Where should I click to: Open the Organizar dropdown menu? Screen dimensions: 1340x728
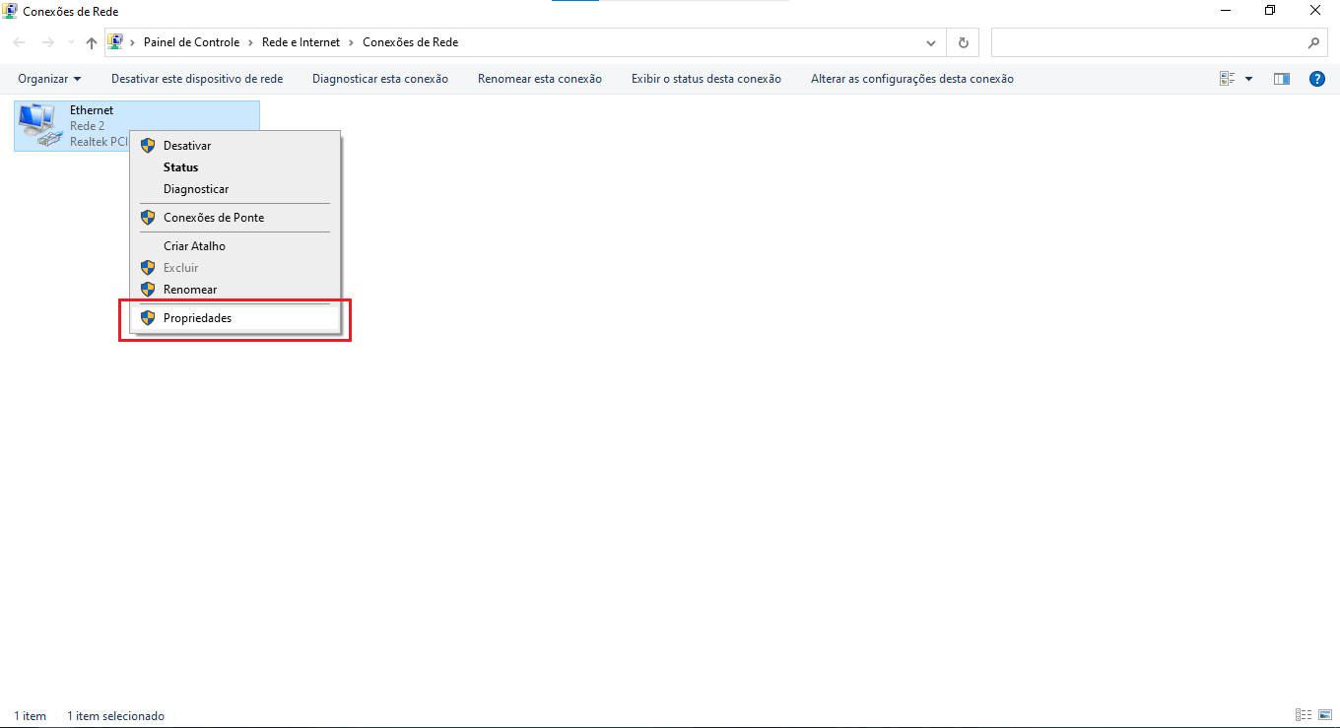pyautogui.click(x=49, y=79)
